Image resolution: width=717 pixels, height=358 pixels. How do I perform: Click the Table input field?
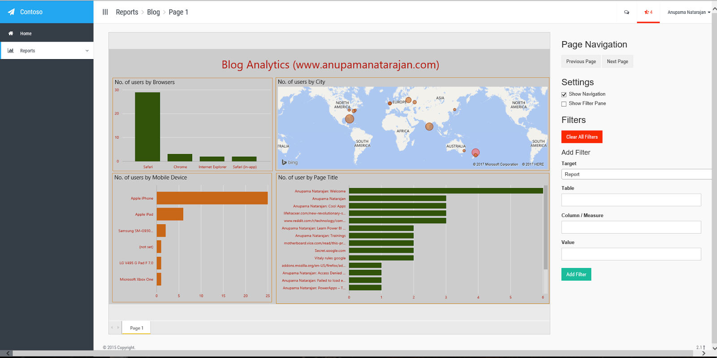pyautogui.click(x=631, y=200)
